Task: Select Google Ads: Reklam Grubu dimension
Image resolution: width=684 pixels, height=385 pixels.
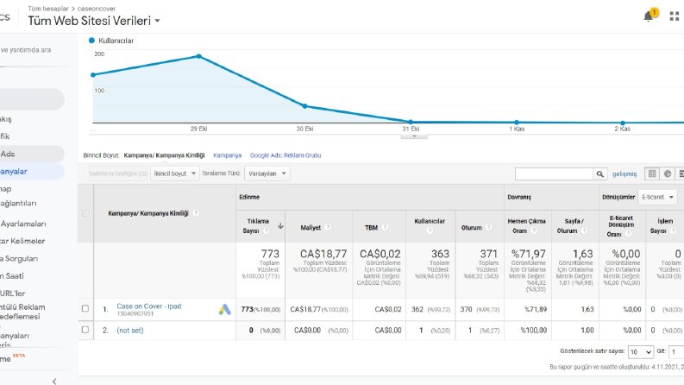Action: (286, 155)
